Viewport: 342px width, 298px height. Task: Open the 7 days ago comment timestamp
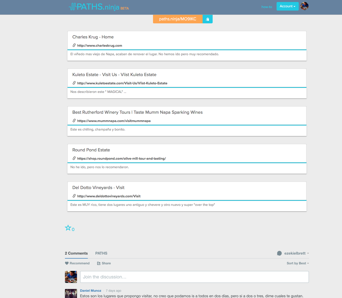(x=113, y=291)
